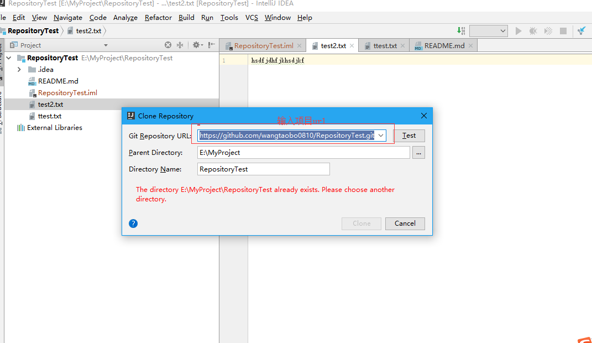
Task: Open the Window menu
Action: (277, 18)
